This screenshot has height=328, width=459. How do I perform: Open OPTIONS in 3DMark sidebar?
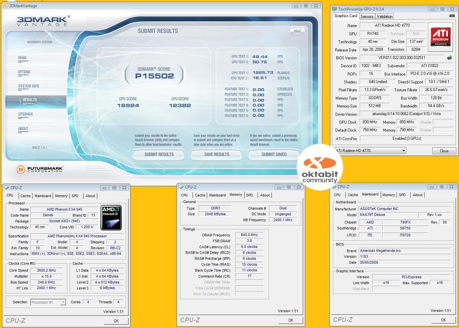pyautogui.click(x=24, y=72)
